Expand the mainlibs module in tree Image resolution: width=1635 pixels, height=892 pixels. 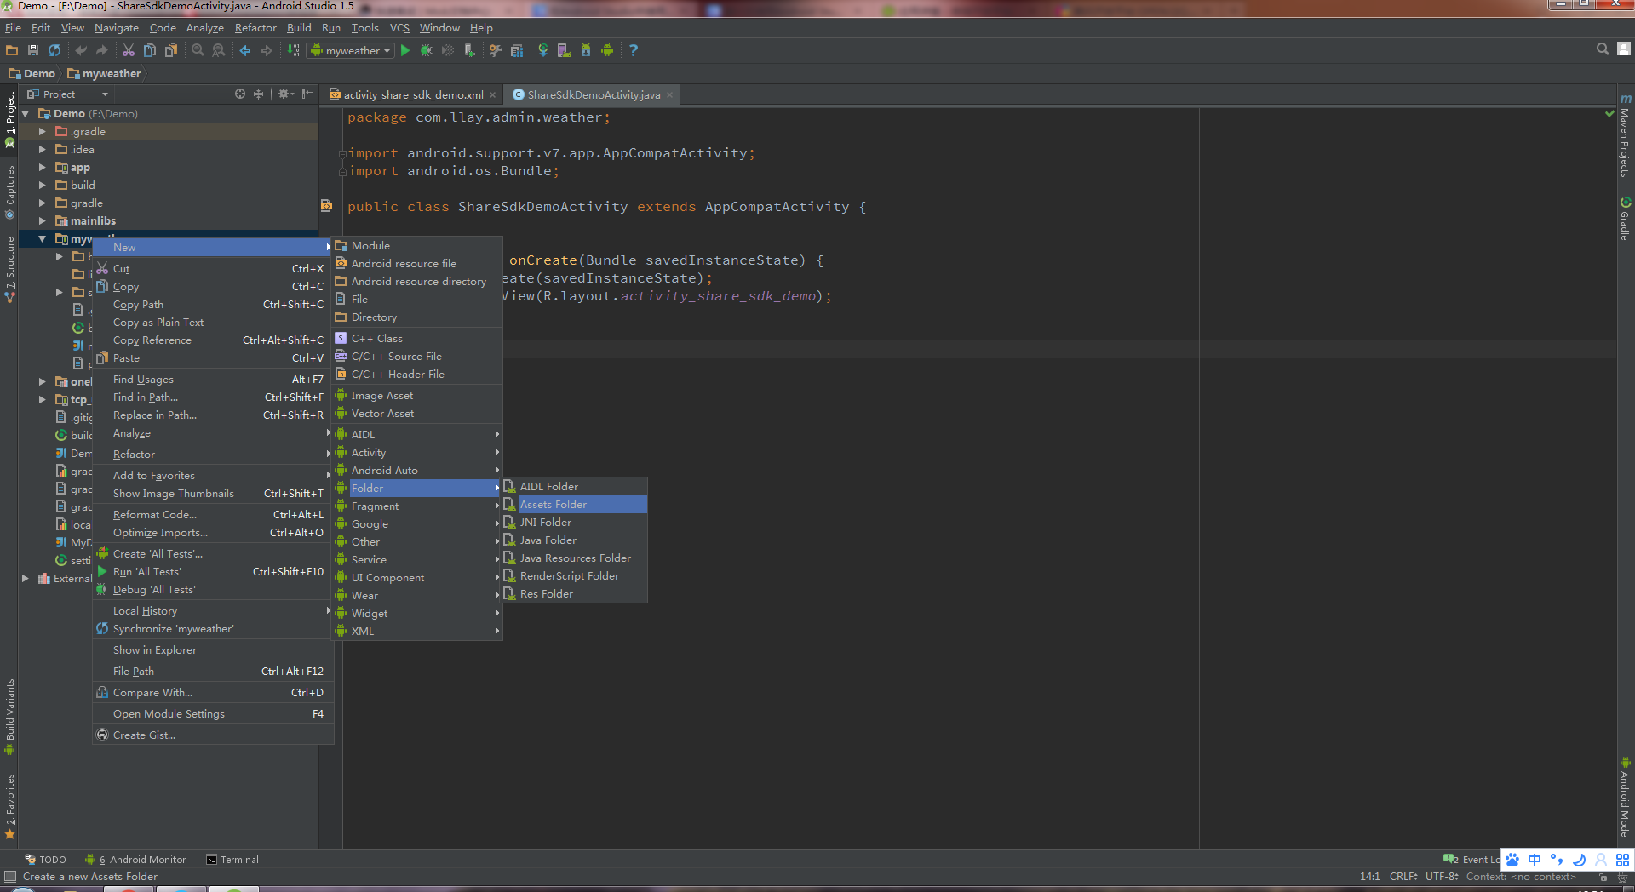[x=42, y=221]
